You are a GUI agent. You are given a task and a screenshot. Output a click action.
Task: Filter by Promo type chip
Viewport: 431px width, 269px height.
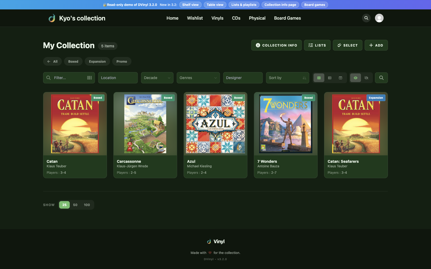[x=122, y=61]
